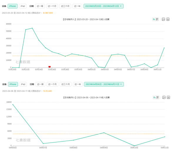Switch lower chart to bar chart view
The height and width of the screenshot is (152, 176).
pyautogui.click(x=155, y=98)
